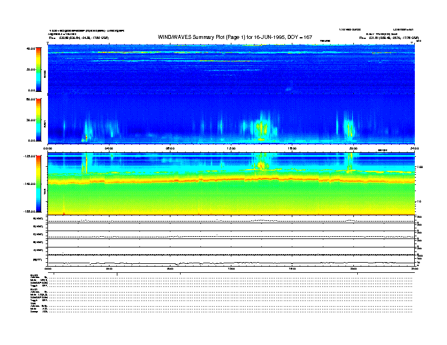The image size is (447, 345).
Task: Click the -155.00 label on TNR scale
Action: [29, 211]
